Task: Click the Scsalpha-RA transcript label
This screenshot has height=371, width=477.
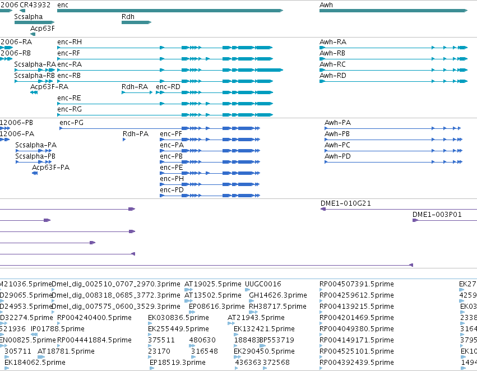Action: click(x=35, y=64)
